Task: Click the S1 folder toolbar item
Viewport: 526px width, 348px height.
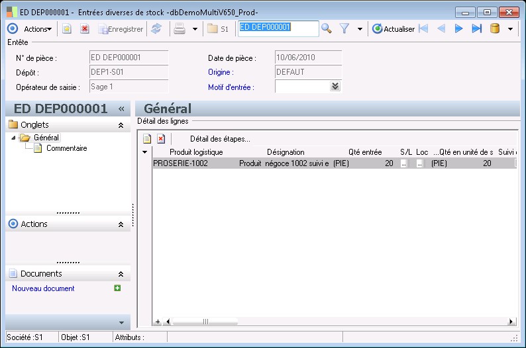Action: point(218,29)
